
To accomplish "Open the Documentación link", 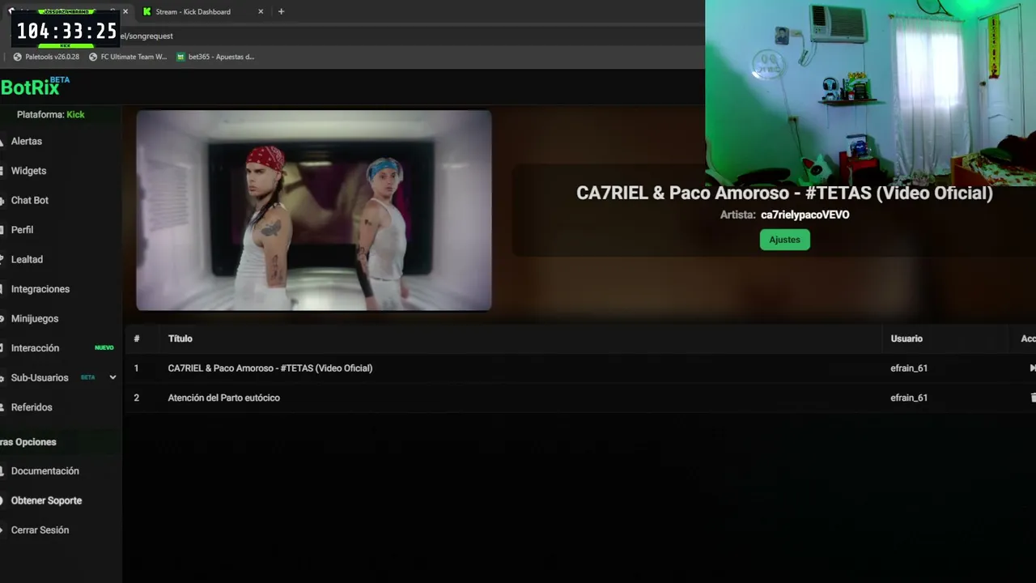I will 45,471.
